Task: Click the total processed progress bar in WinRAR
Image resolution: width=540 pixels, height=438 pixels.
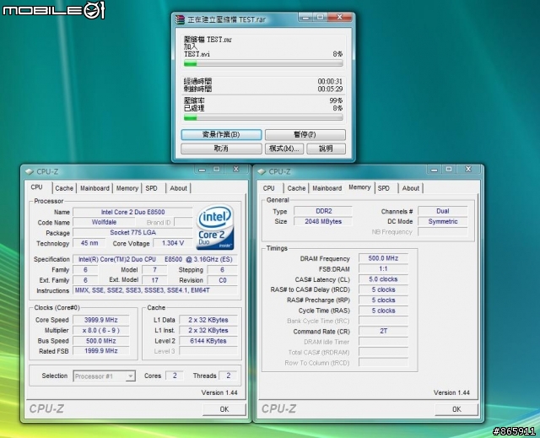Action: point(263,118)
